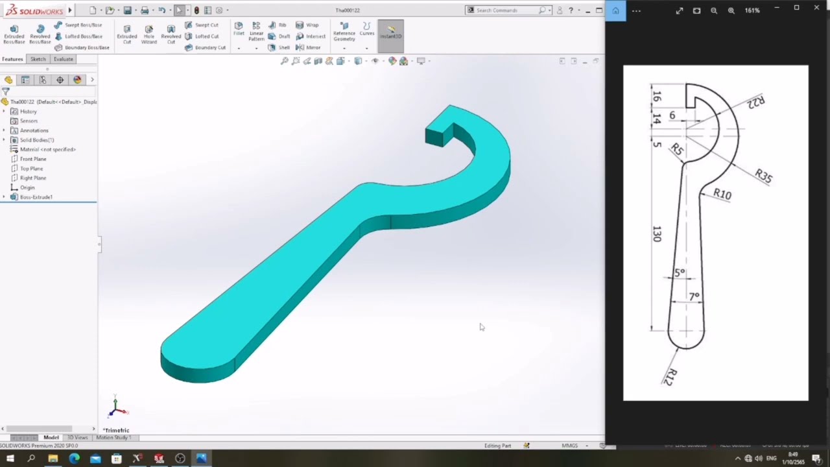
Task: Select the Swept Cut tool
Action: click(x=202, y=25)
